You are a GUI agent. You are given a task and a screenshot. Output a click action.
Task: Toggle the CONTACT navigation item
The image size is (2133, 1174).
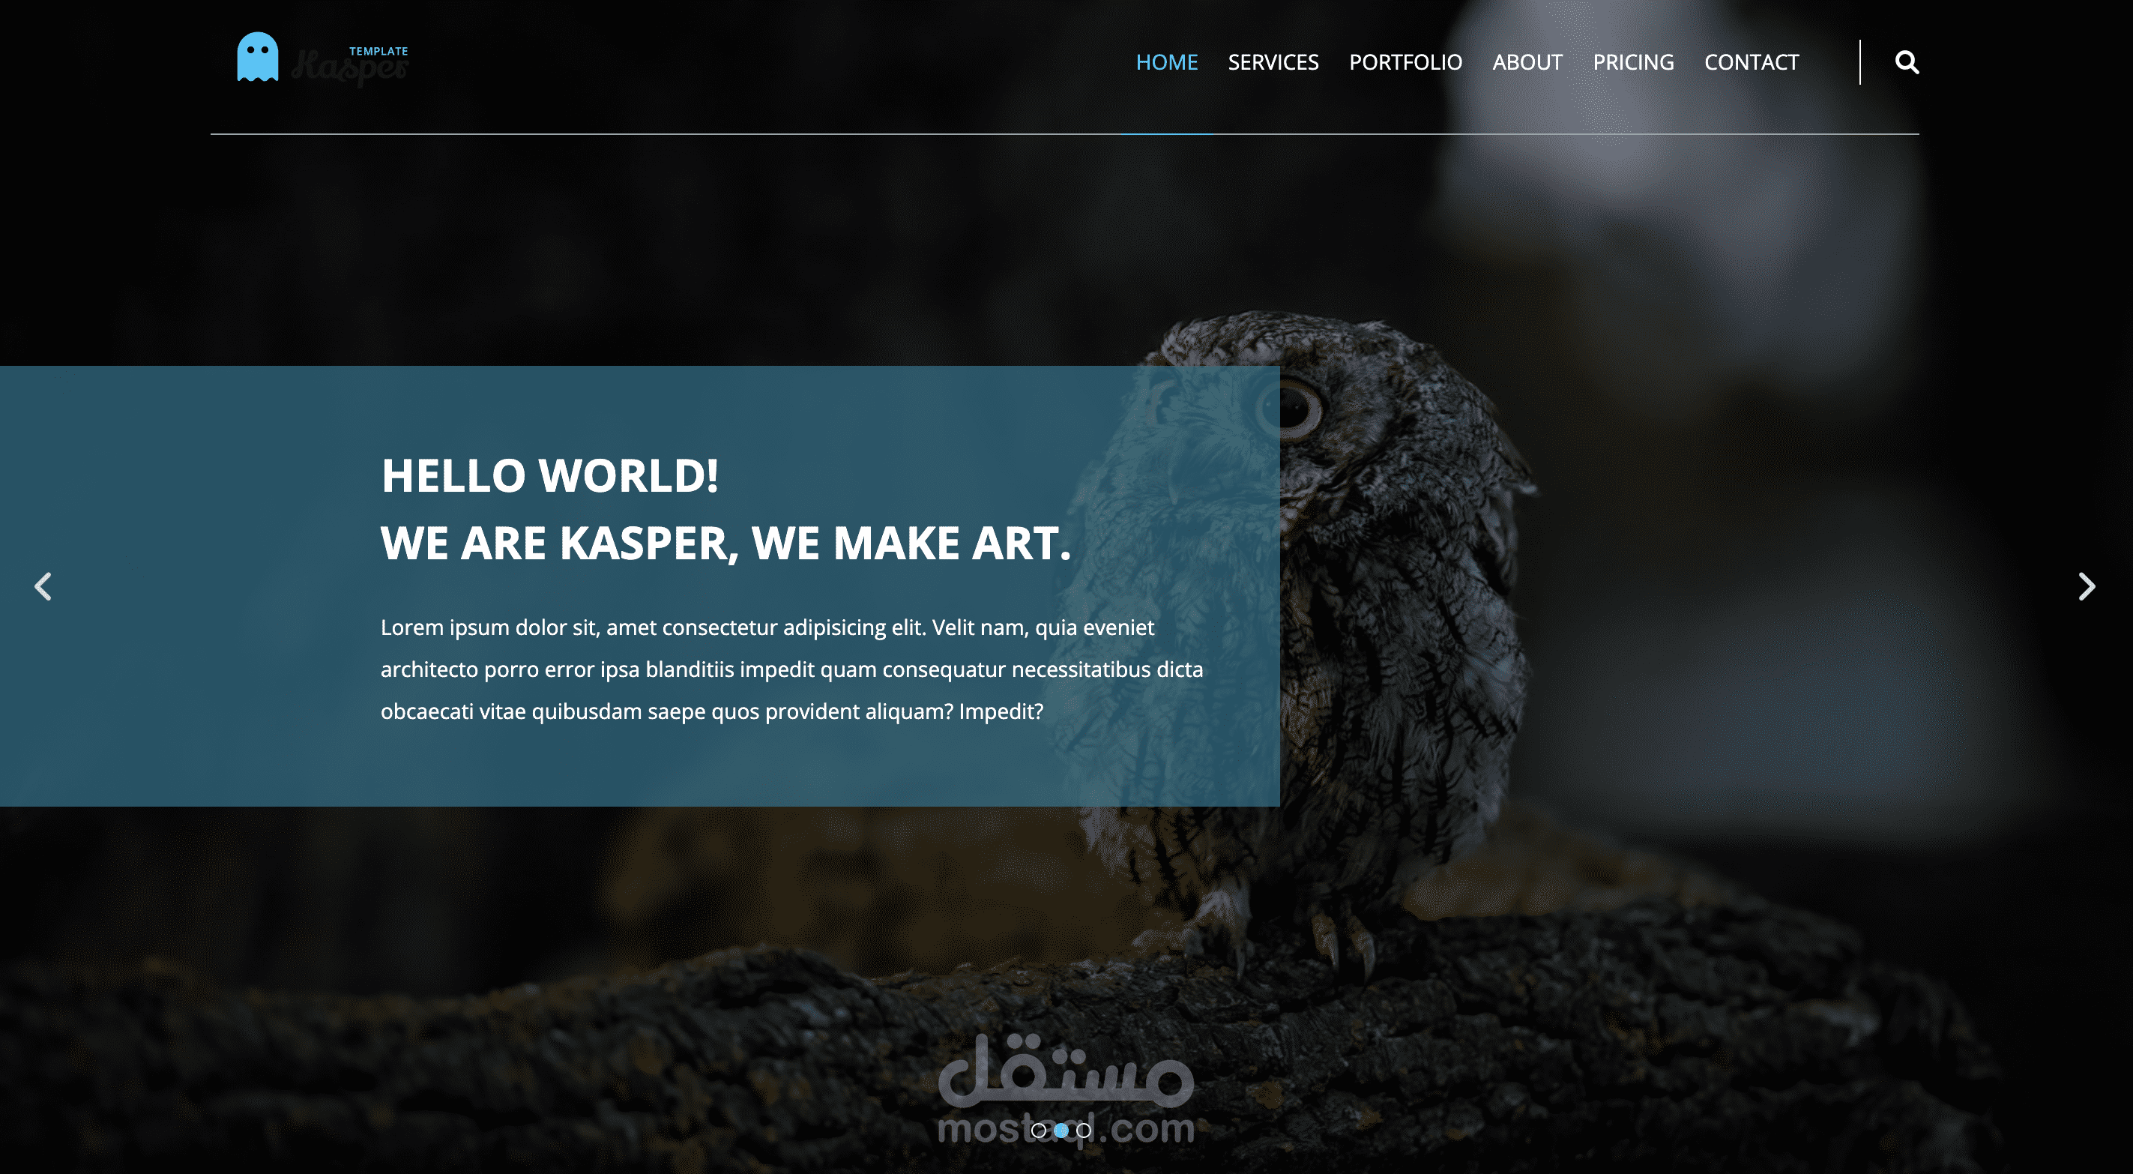pyautogui.click(x=1752, y=62)
